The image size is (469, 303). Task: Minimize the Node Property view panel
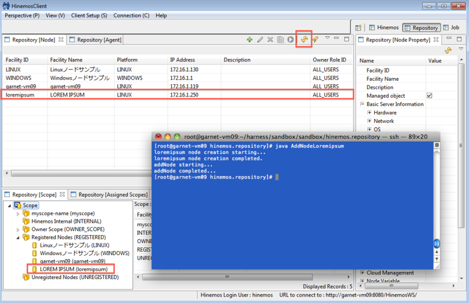(x=449, y=38)
